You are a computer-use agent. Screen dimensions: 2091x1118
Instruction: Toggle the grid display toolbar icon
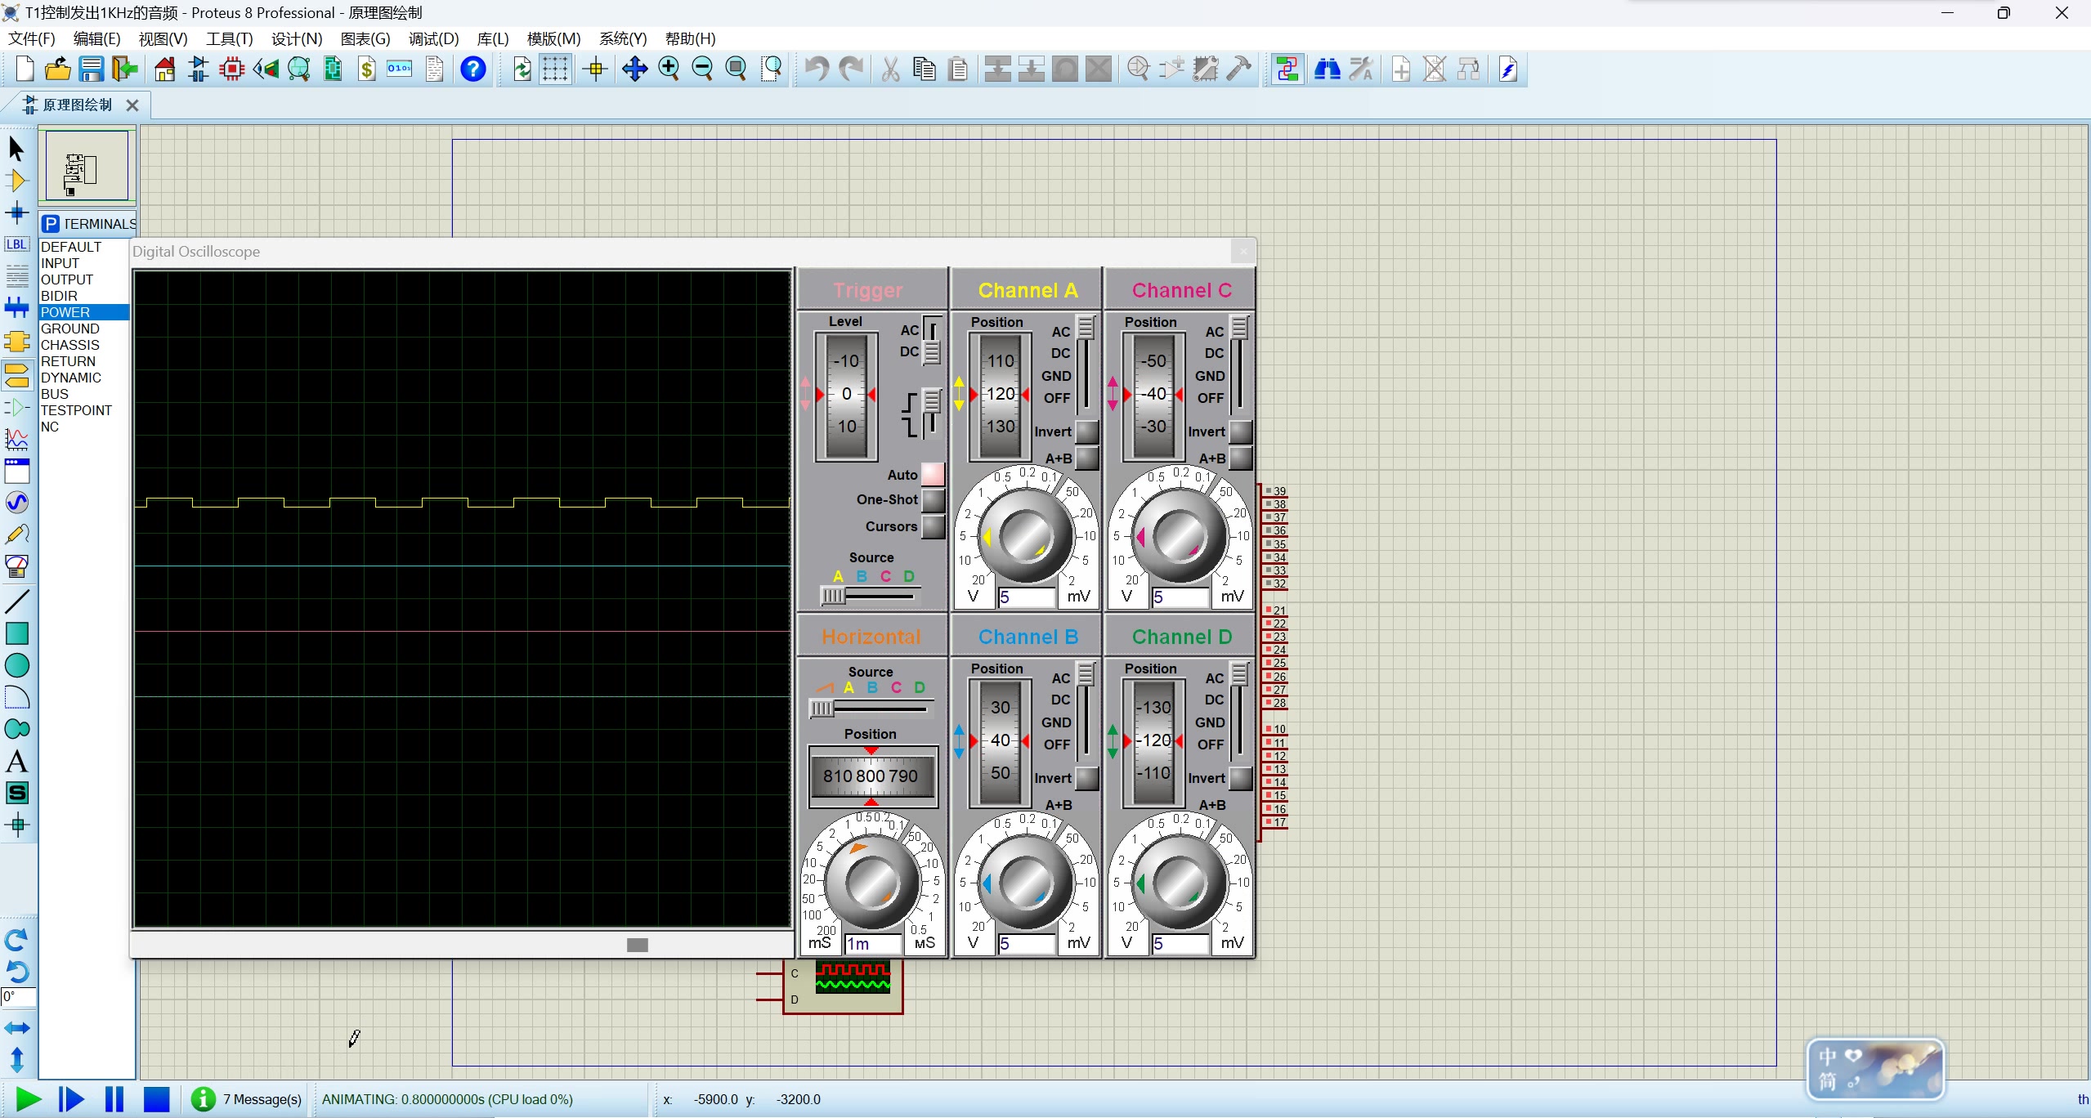(x=555, y=69)
